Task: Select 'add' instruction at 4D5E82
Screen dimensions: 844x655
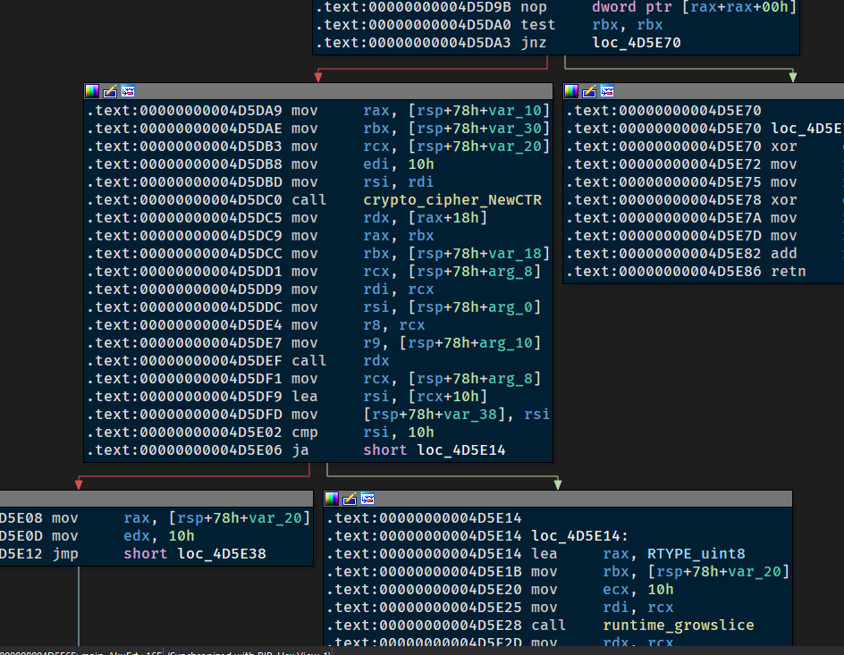Action: 704,254
